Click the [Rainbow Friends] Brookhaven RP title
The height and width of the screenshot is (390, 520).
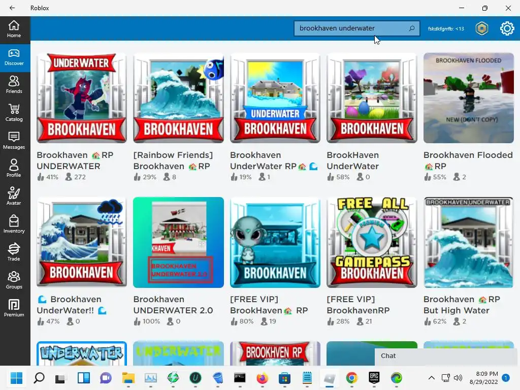173,160
